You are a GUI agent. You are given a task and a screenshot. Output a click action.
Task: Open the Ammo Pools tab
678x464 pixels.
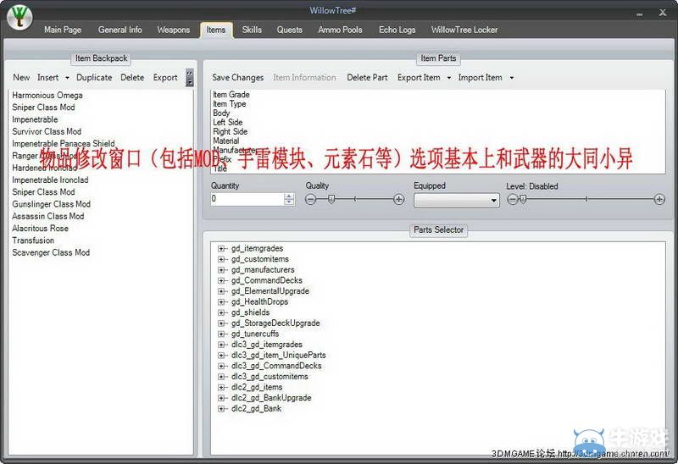tap(340, 30)
